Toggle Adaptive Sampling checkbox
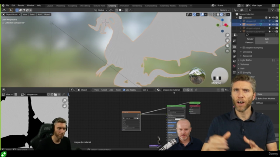The height and width of the screenshot is (157, 280). (244, 48)
